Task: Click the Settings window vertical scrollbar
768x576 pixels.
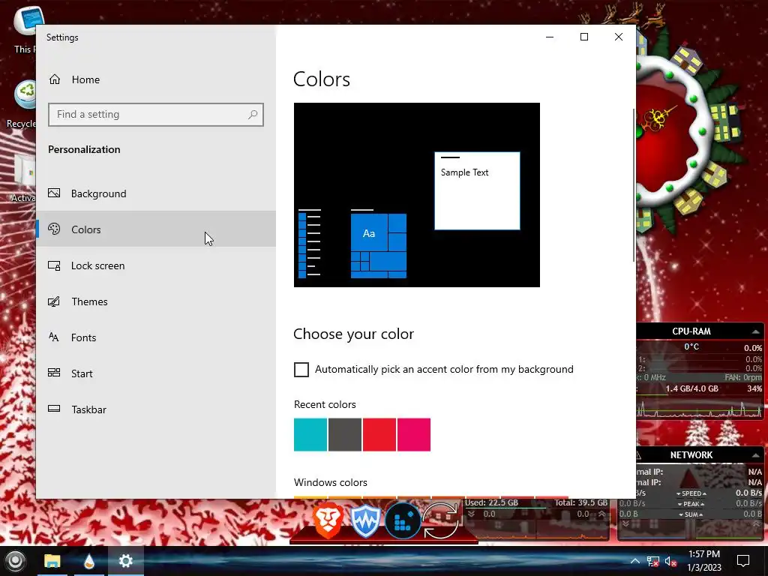Action: tap(633, 185)
